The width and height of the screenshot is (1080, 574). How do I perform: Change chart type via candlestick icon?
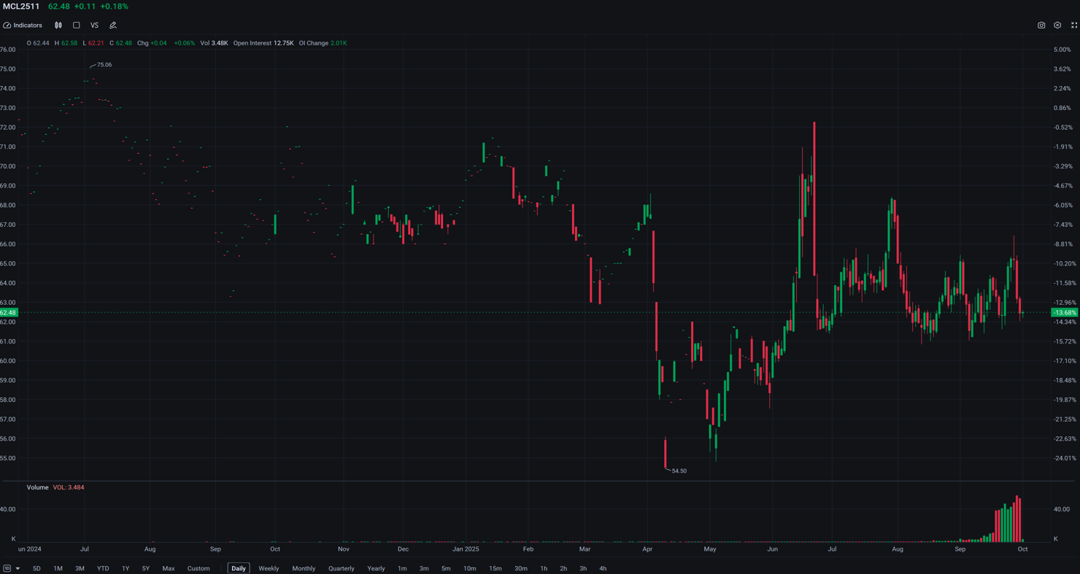(x=58, y=26)
